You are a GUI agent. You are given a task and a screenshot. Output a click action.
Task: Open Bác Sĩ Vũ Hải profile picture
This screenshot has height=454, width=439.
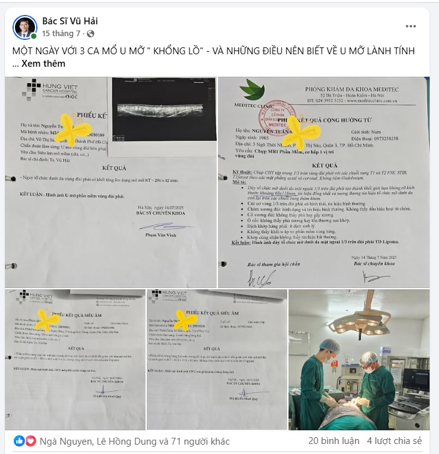(24, 27)
